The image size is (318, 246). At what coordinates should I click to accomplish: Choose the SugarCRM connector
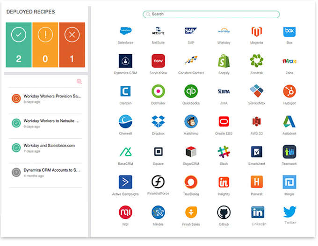point(191,152)
